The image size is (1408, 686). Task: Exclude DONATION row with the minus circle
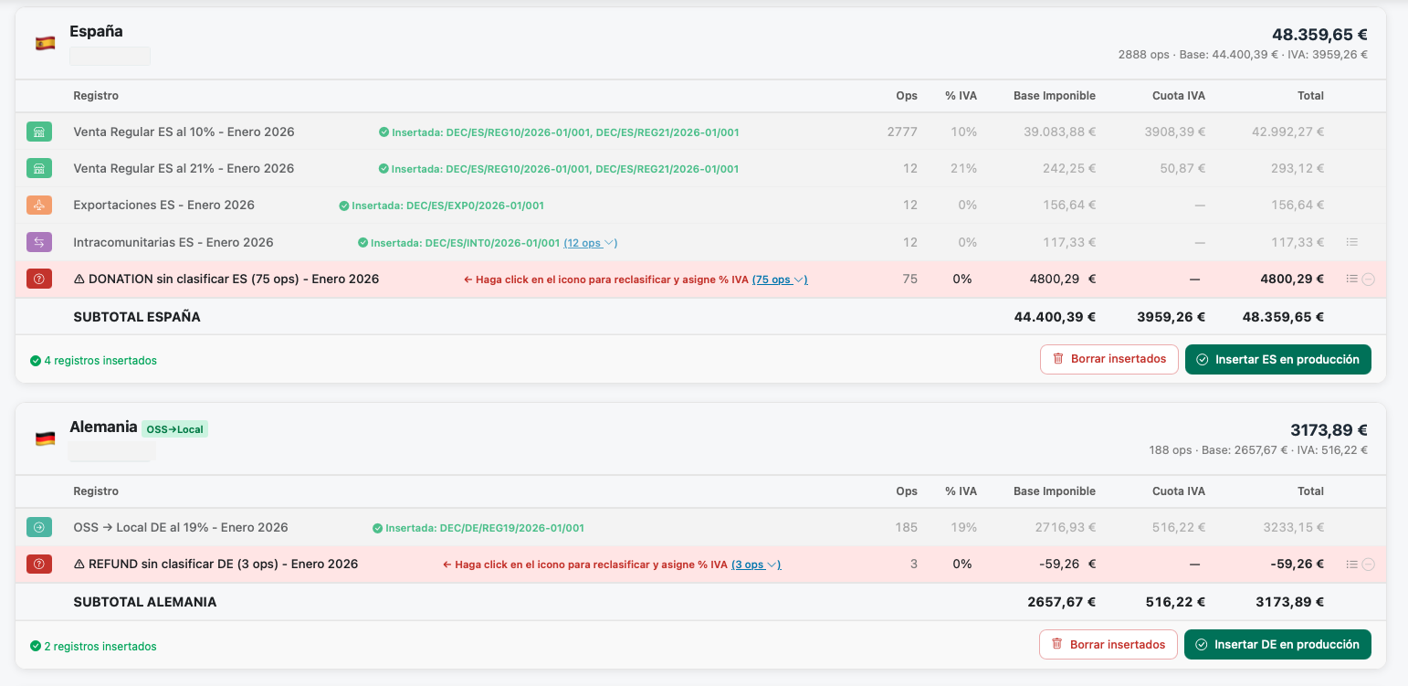1368,280
